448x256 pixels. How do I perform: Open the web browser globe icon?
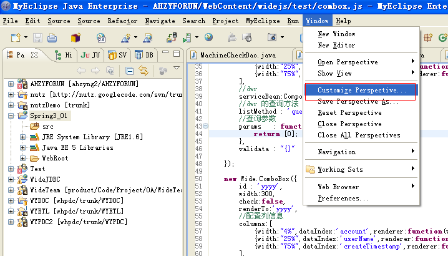click(x=208, y=38)
